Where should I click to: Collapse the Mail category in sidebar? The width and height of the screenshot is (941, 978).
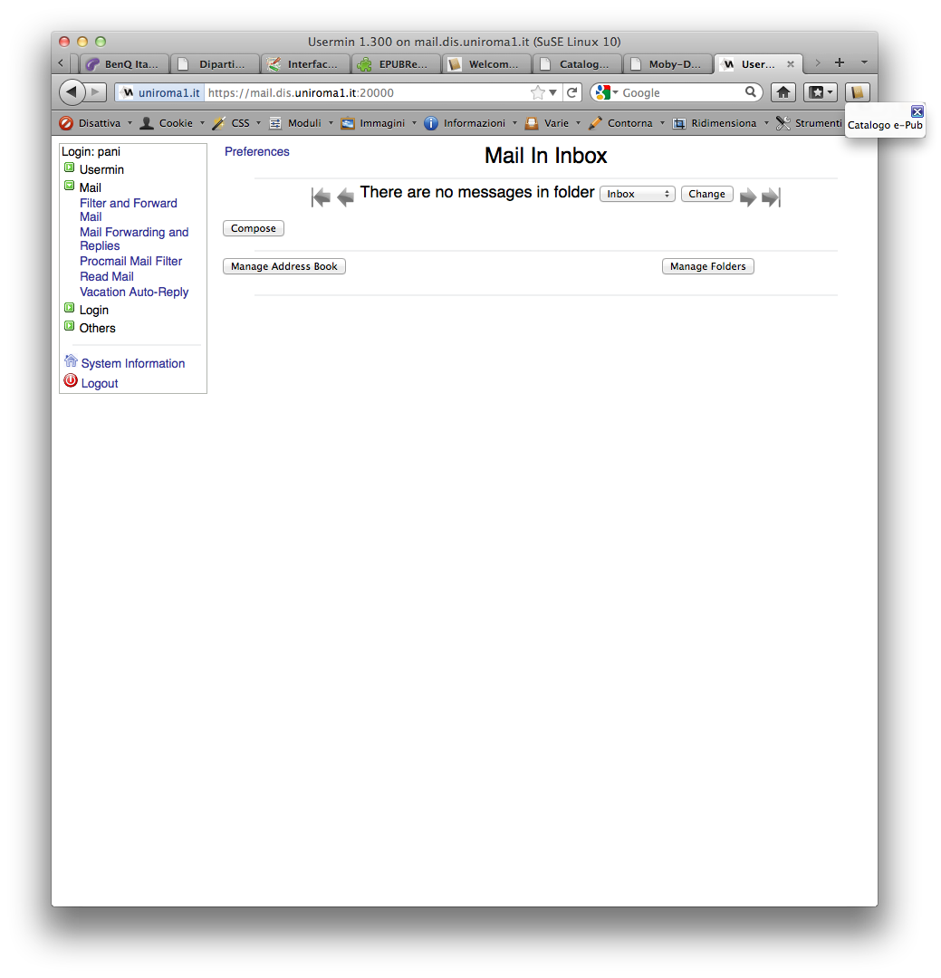70,186
